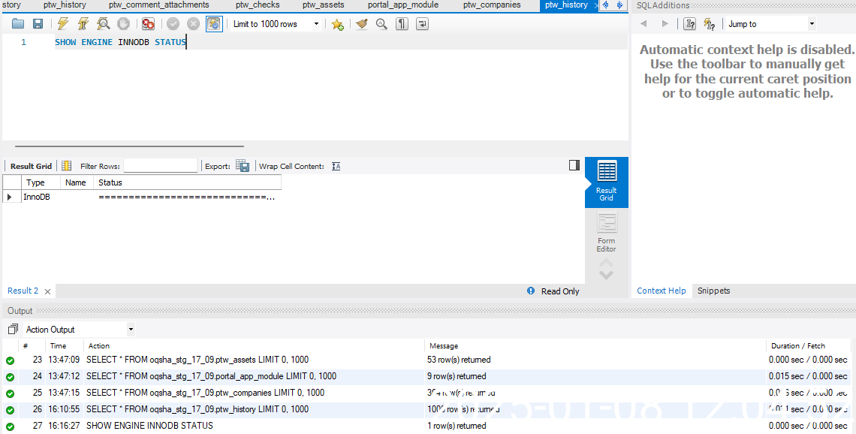Run Explain on the current statement
The image size is (856, 434).
coord(104,24)
